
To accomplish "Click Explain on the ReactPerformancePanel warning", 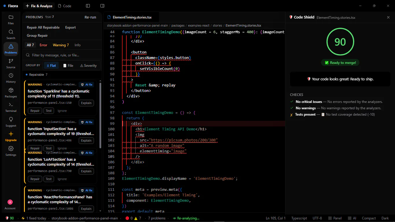I will click(86, 209).
